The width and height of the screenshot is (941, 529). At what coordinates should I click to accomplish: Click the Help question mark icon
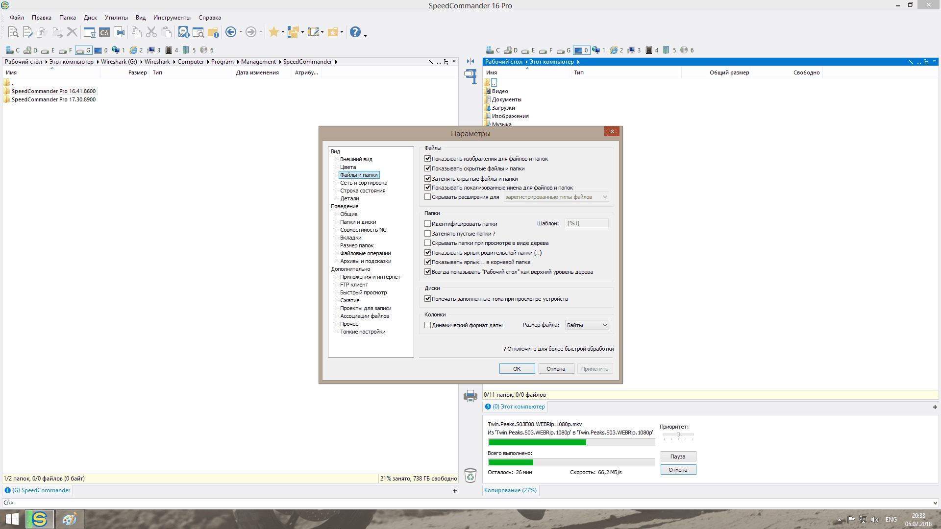pyautogui.click(x=355, y=32)
